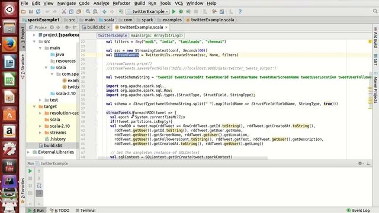
Task: Click the Run panel pause output icon
Action: [x=30, y=186]
